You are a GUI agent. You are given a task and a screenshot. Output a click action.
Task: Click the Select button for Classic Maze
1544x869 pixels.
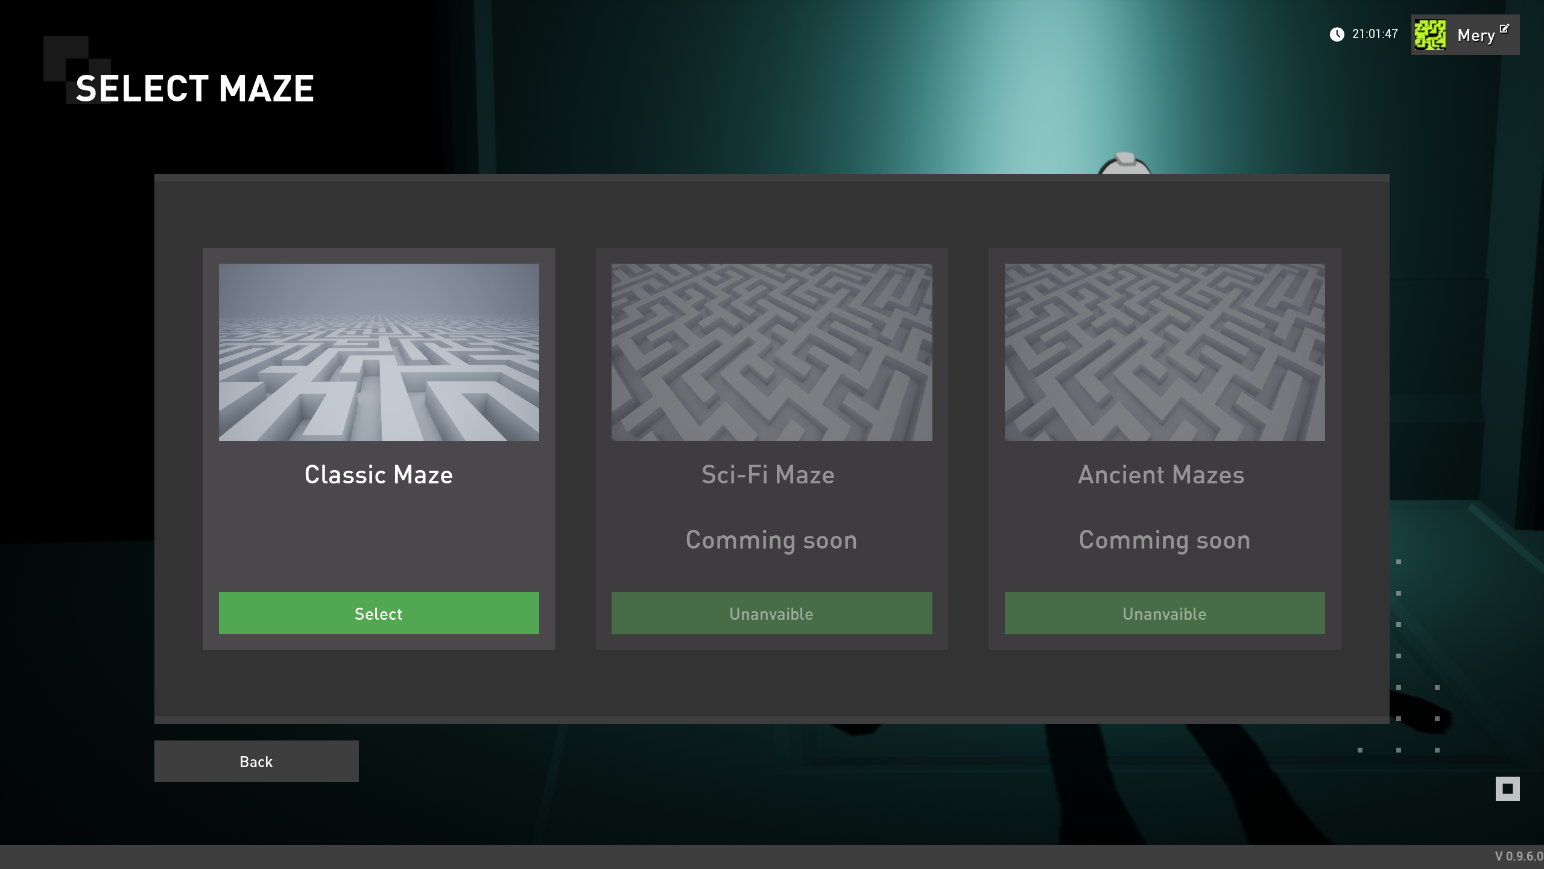(379, 613)
